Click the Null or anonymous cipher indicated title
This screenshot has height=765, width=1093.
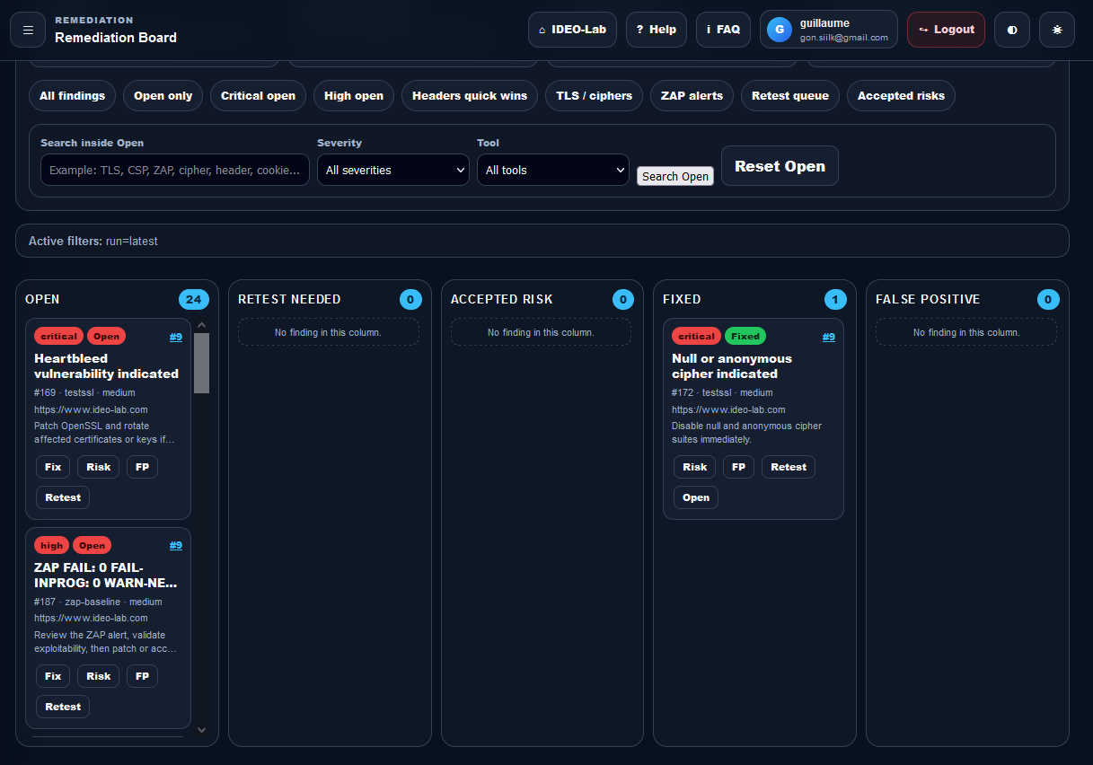(732, 366)
